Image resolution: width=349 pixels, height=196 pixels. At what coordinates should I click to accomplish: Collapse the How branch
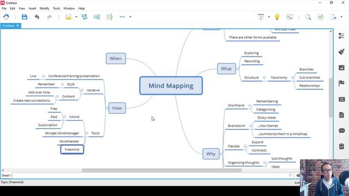click(x=107, y=108)
